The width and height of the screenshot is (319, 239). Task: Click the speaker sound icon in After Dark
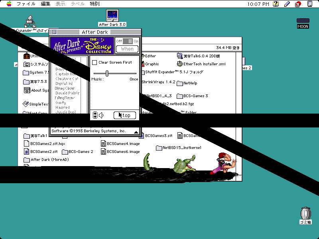pos(101,116)
